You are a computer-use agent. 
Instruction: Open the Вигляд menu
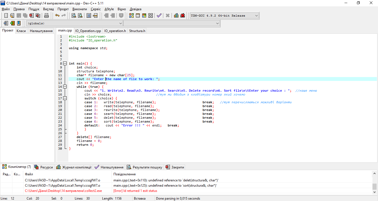(x=48, y=9)
